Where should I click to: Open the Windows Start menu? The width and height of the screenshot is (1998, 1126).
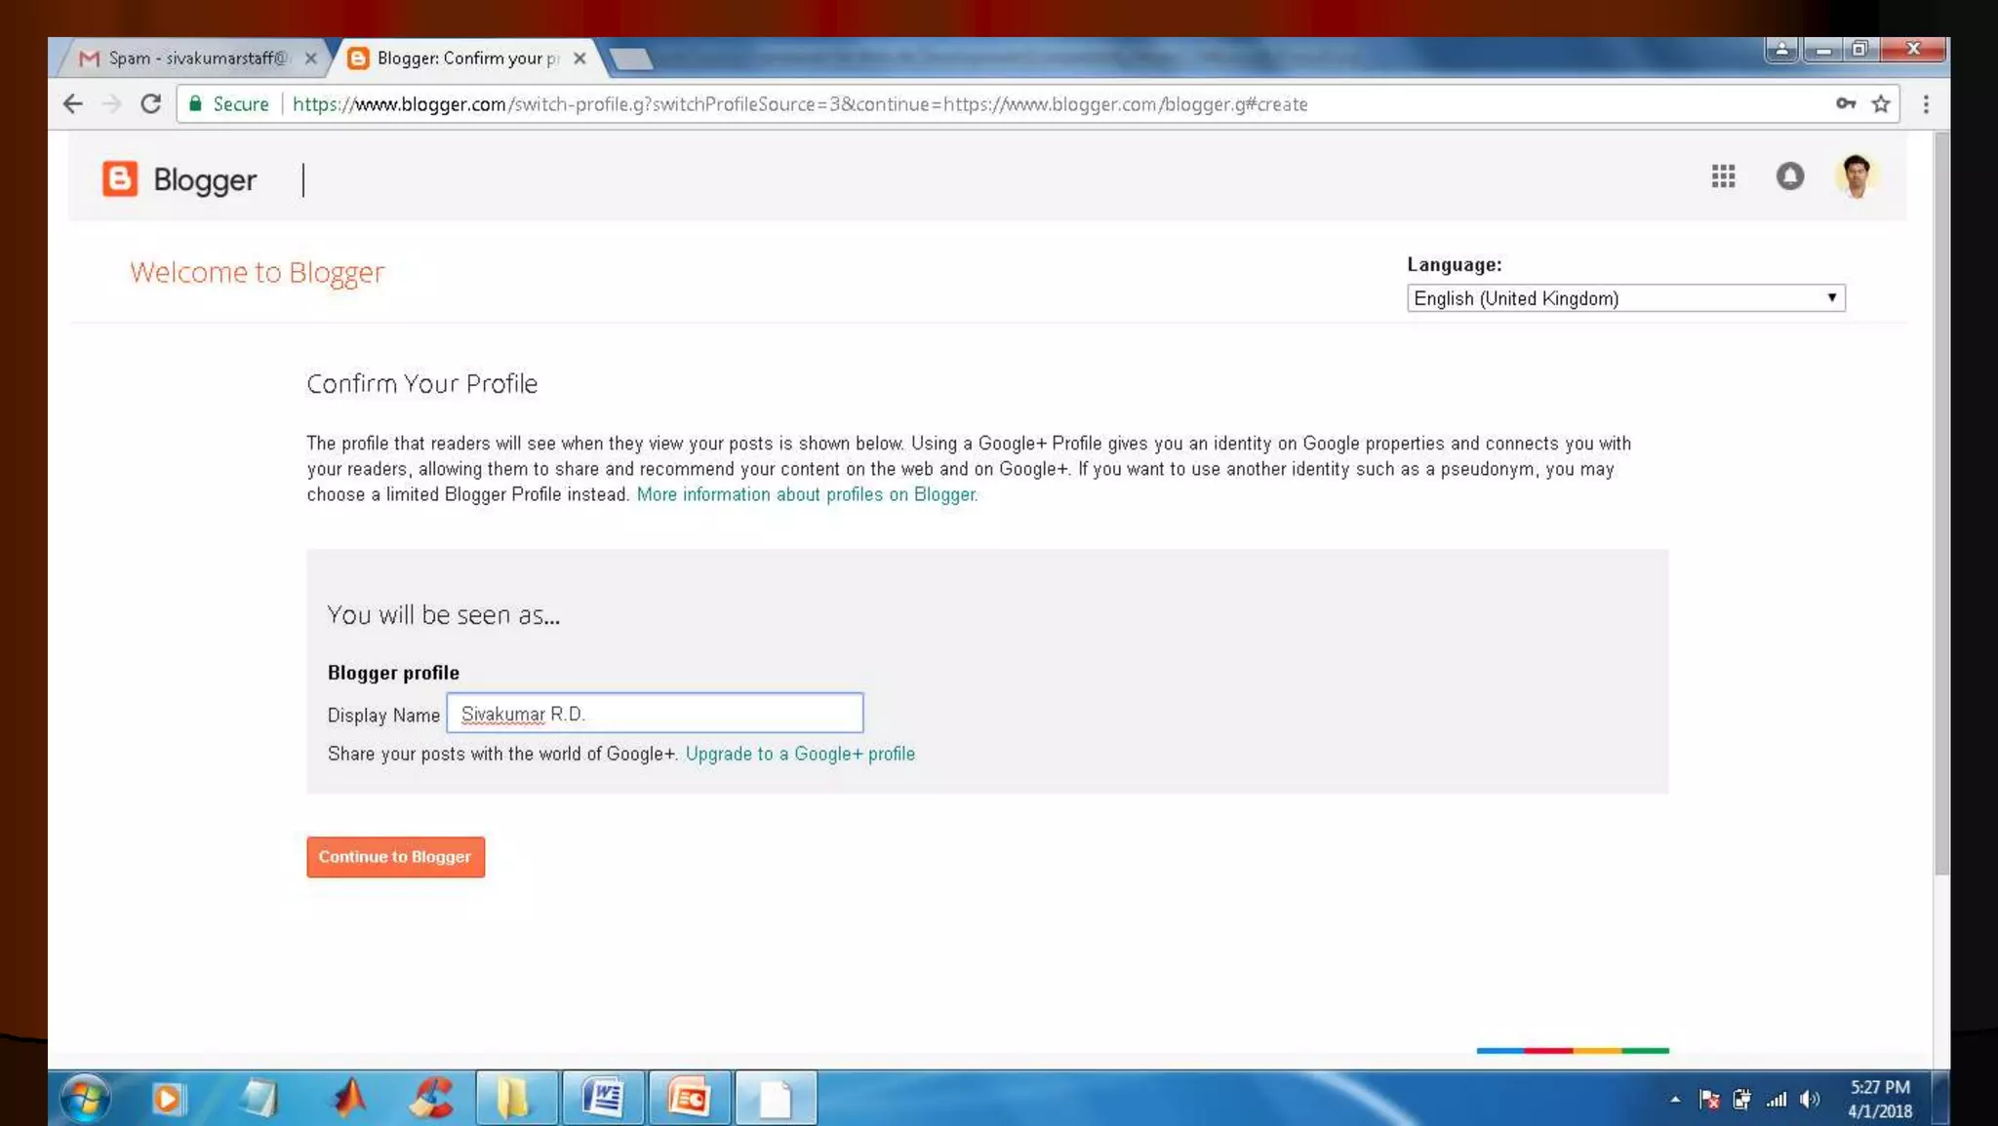[x=85, y=1099]
